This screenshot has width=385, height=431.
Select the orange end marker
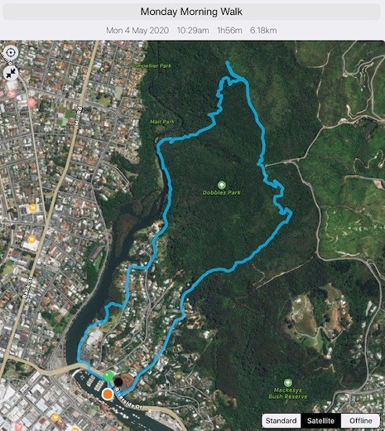108,394
